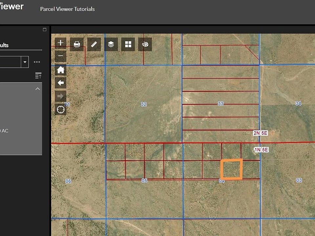Return to default map extent (home)

tap(60, 70)
